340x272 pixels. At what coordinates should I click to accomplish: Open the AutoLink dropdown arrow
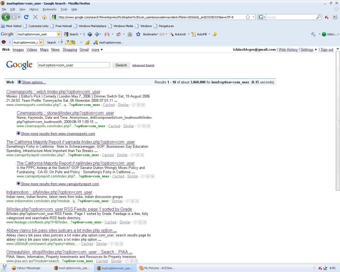click(x=189, y=34)
